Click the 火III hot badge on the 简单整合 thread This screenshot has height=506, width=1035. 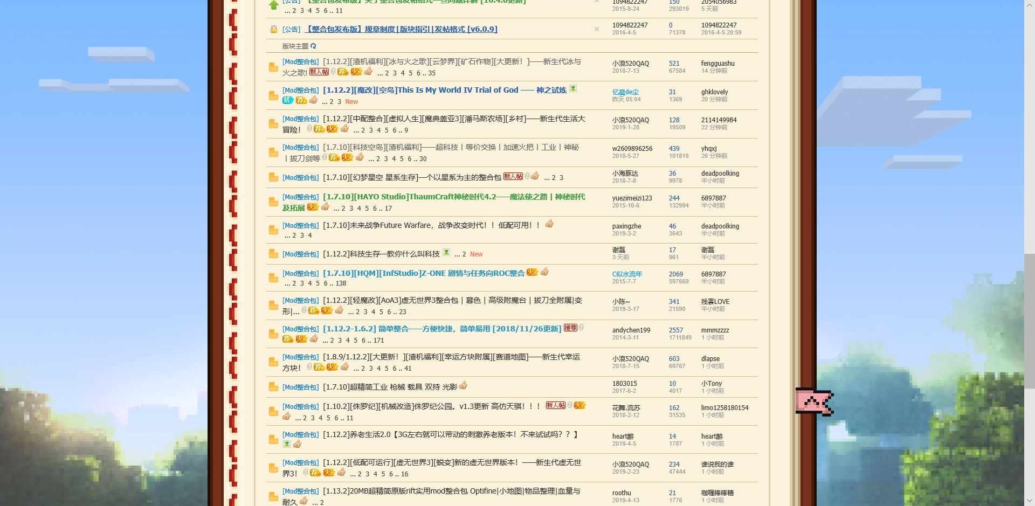tap(301, 338)
